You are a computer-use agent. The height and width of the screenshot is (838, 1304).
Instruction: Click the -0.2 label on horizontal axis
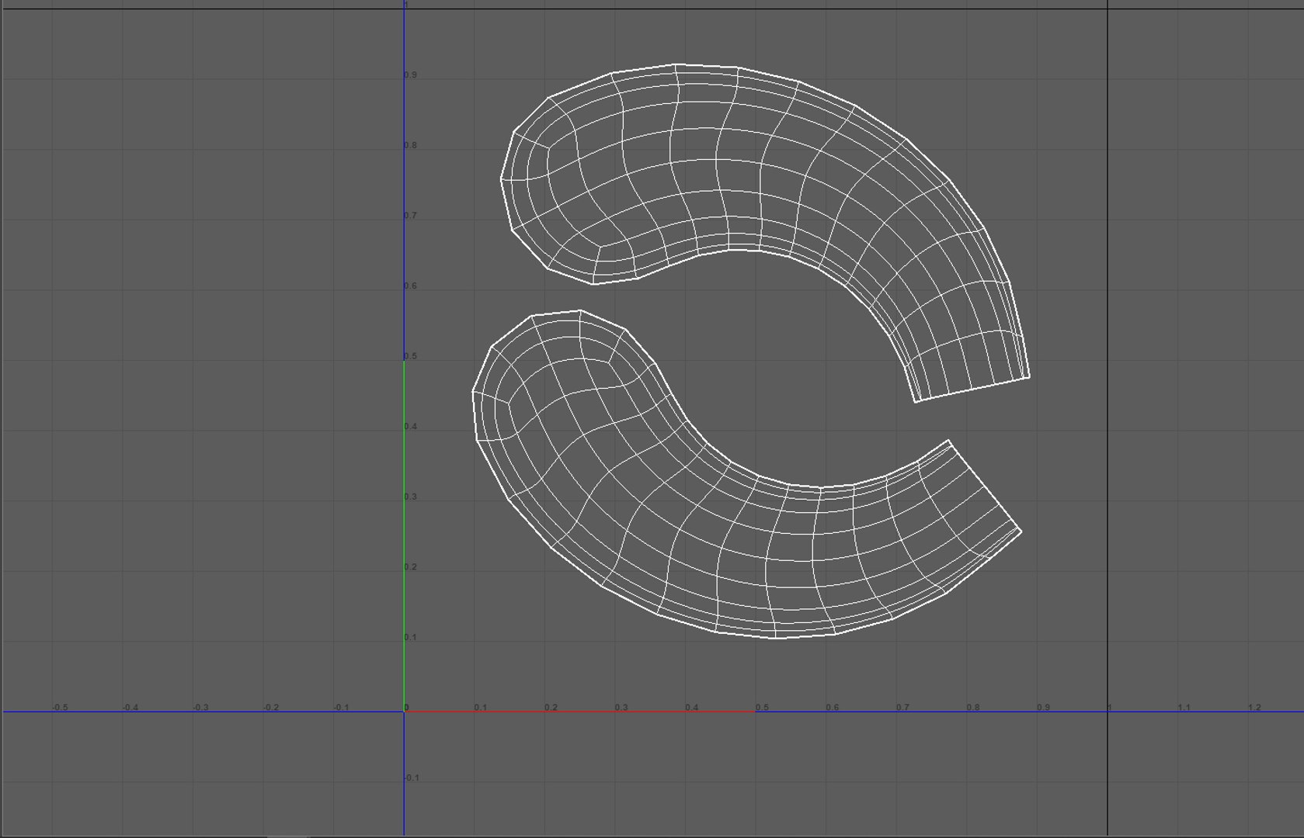coord(271,708)
